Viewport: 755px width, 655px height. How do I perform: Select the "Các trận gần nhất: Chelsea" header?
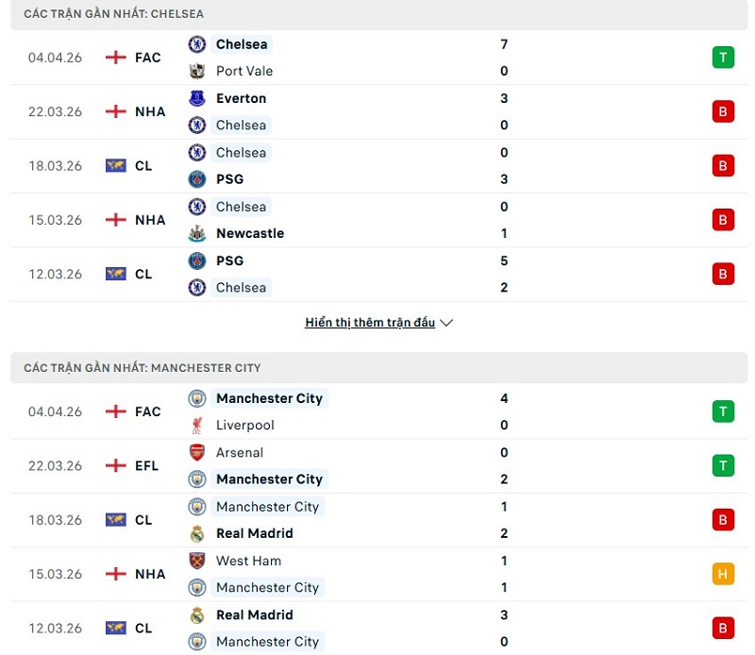click(x=113, y=14)
